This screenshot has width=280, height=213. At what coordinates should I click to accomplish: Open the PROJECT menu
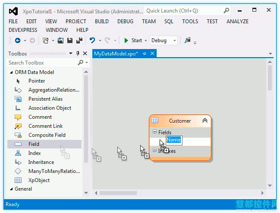point(76,22)
